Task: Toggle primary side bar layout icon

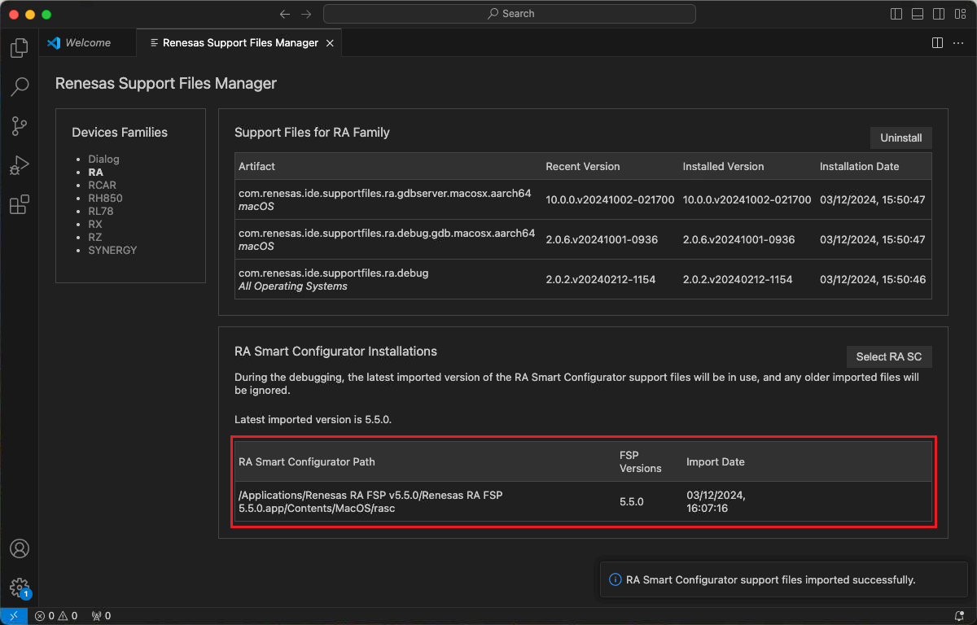Action: pos(896,14)
